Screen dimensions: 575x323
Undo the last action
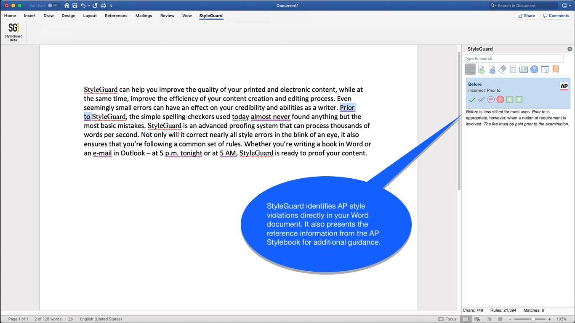point(83,5)
